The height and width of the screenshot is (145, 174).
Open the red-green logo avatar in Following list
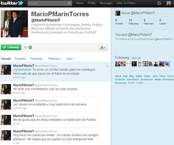click(123, 64)
